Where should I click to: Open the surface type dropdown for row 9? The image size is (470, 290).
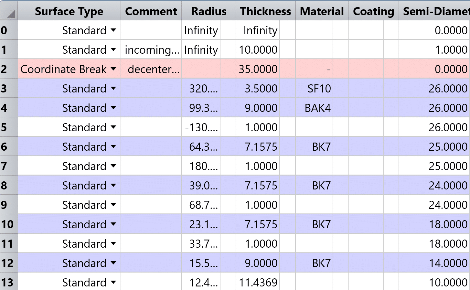click(113, 205)
